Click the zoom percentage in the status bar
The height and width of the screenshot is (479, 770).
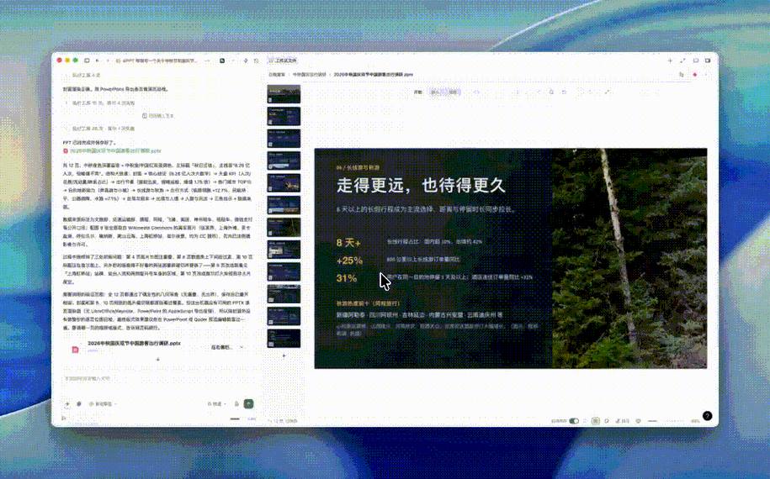coord(695,421)
